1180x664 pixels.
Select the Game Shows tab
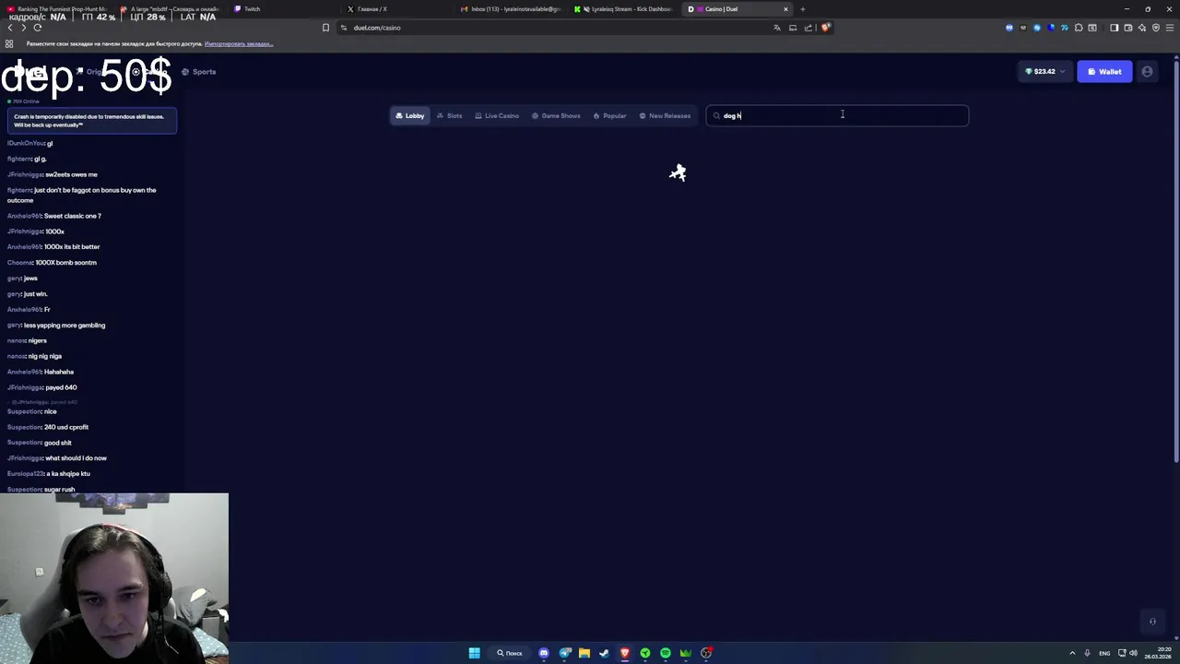click(x=556, y=115)
